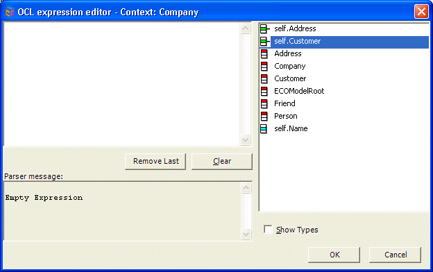Image resolution: width=433 pixels, height=272 pixels.
Task: Confirm with the OK button
Action: [334, 255]
